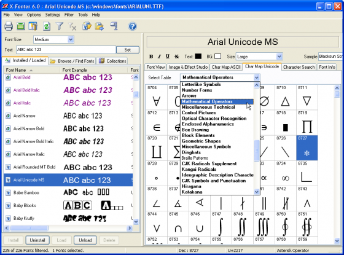Switch to Character Search tab
Screen dimensions: 344x255
click(x=299, y=67)
